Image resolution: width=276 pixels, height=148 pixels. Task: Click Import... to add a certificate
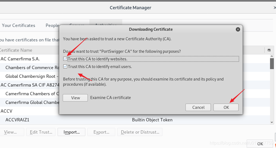71,132
